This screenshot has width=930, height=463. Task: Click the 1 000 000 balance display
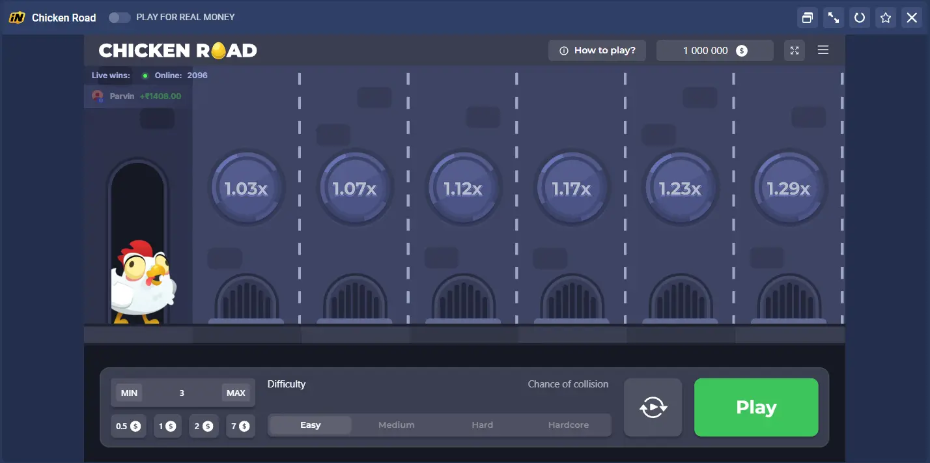(x=714, y=50)
